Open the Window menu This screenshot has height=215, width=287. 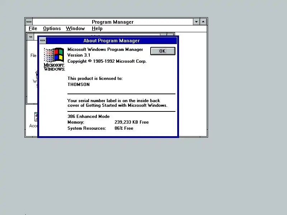pos(75,29)
